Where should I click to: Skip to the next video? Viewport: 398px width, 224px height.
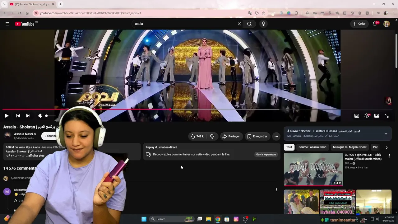click(x=28, y=116)
